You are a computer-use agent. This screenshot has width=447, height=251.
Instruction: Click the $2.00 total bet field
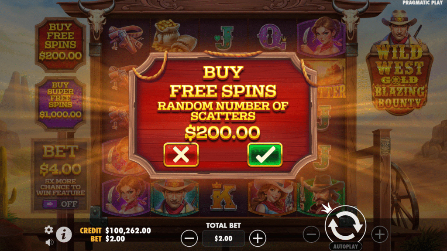click(223, 238)
